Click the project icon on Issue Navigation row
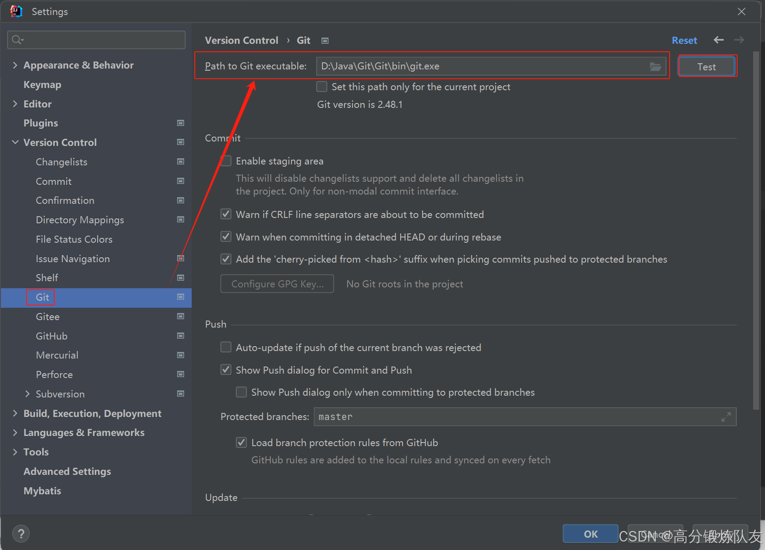This screenshot has height=550, width=765. pos(181,258)
